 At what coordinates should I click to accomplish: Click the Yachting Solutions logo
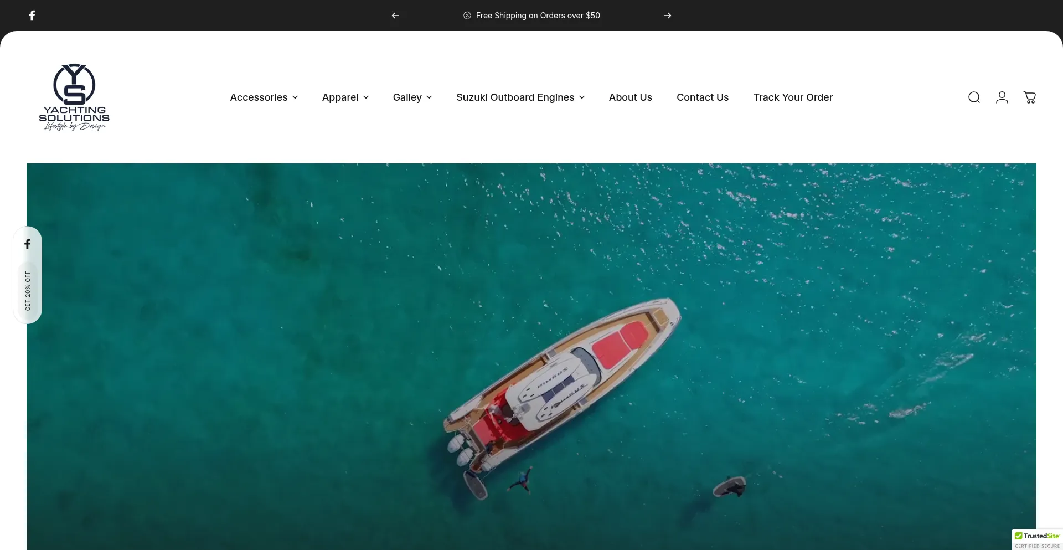(x=74, y=97)
